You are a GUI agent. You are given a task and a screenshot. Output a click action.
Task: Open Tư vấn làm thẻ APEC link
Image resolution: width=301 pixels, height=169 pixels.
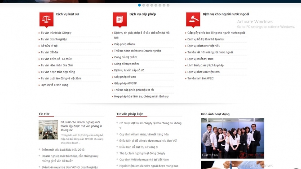point(200,78)
